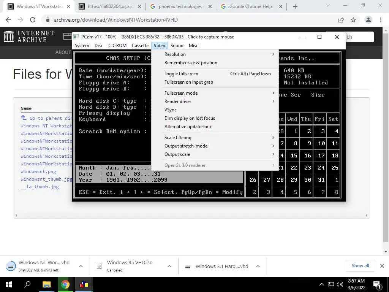Expand the Output scale submenu
Image resolution: width=389 pixels, height=292 pixels.
point(215,154)
